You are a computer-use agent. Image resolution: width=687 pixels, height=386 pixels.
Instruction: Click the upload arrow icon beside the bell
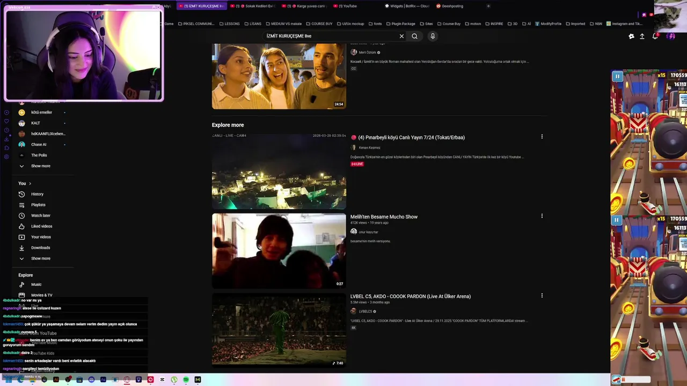[x=642, y=36]
